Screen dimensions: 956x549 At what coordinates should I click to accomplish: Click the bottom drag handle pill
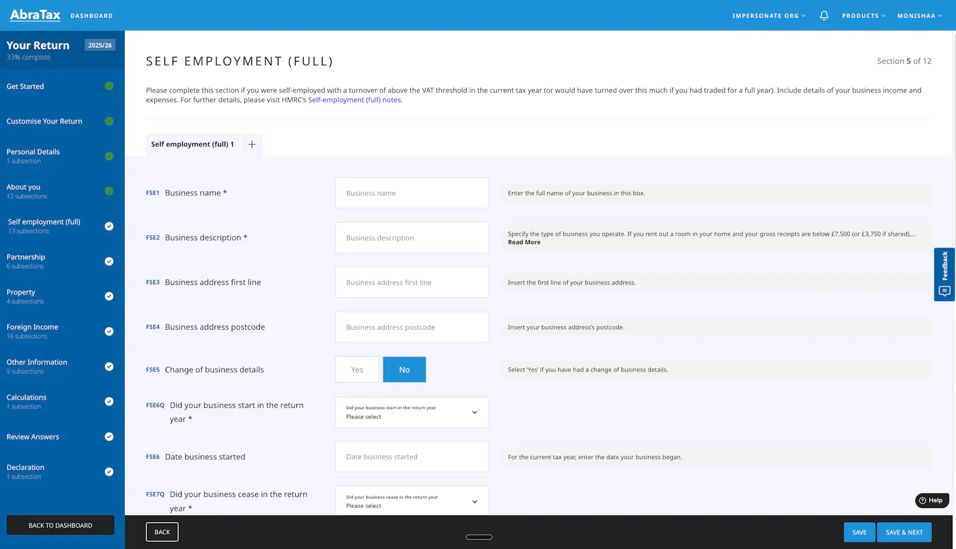479,537
